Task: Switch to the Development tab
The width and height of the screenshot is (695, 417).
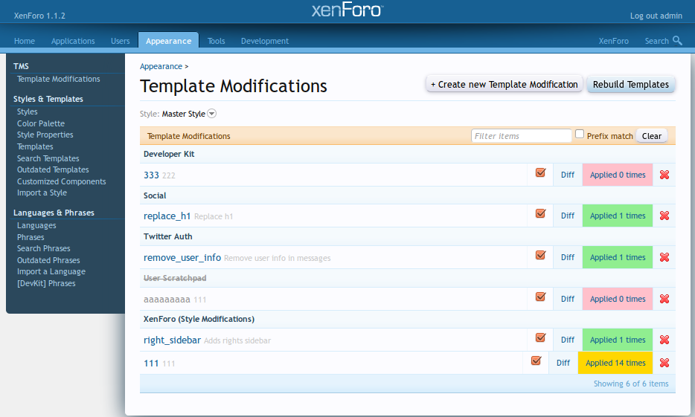Action: click(x=264, y=41)
